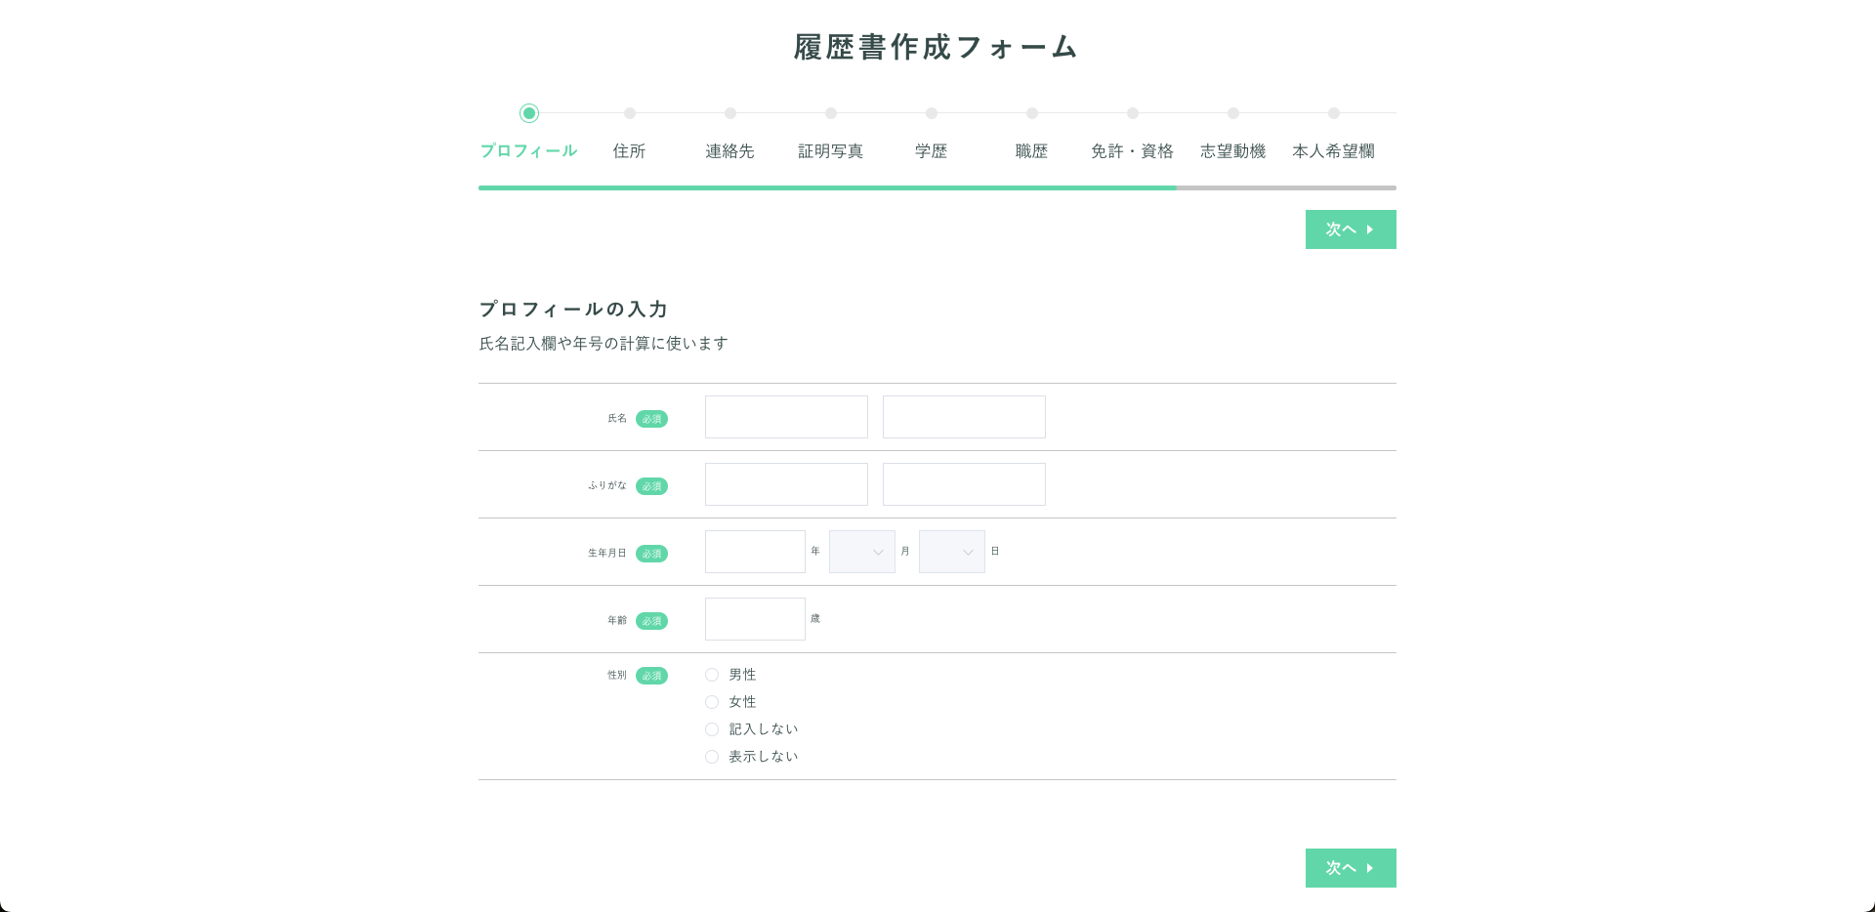Click the step dot above 志望動機
The image size is (1875, 912).
1233,113
